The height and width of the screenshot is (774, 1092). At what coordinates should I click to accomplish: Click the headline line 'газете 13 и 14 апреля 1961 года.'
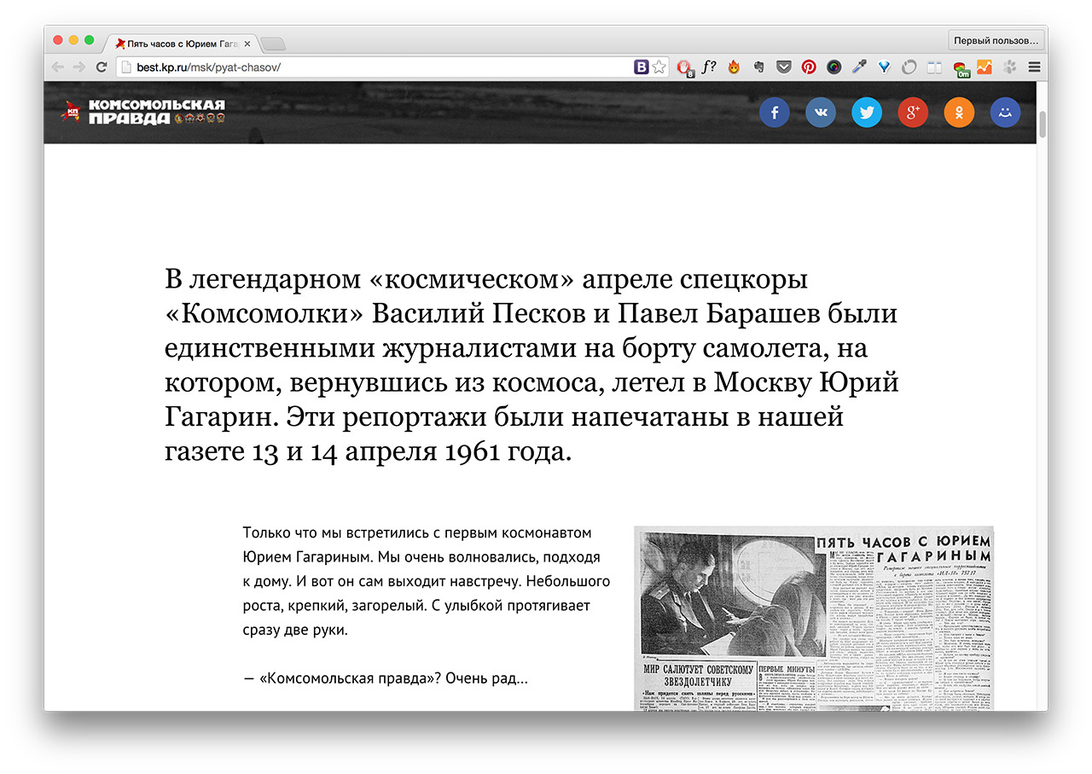368,451
